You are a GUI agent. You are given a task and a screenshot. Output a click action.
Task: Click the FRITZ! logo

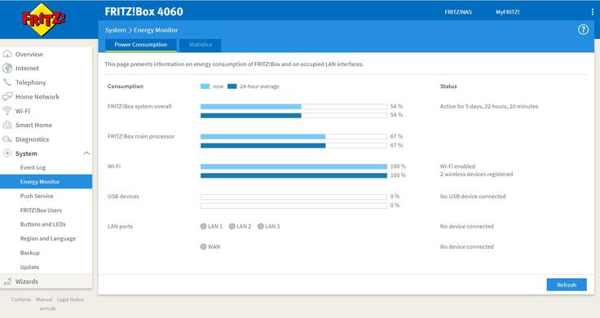43,19
